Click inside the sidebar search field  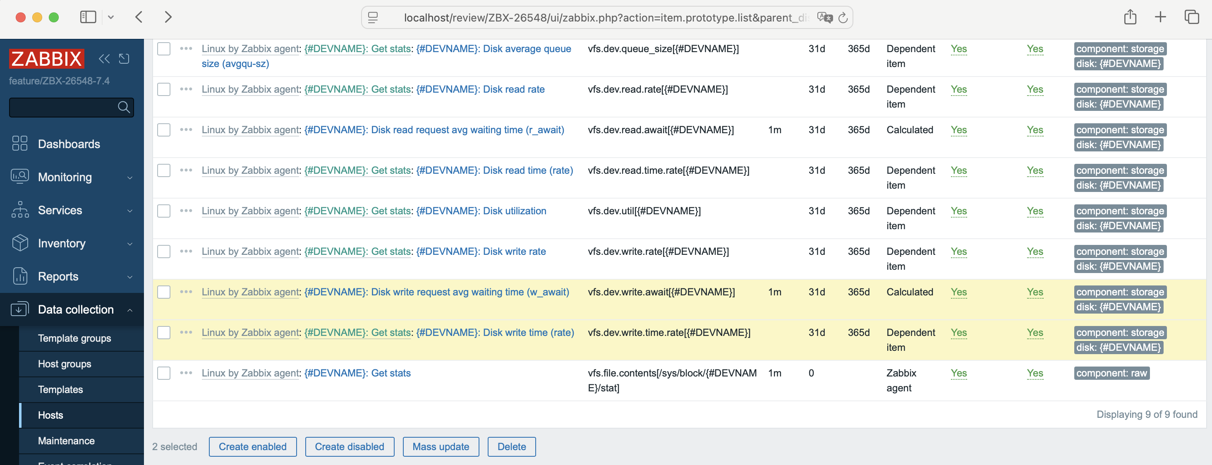62,107
